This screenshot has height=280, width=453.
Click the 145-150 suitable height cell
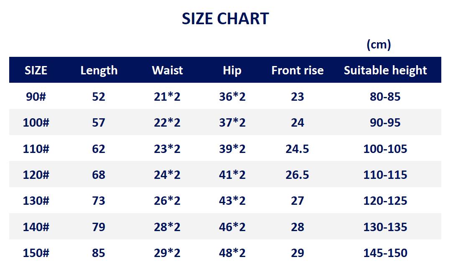point(385,253)
